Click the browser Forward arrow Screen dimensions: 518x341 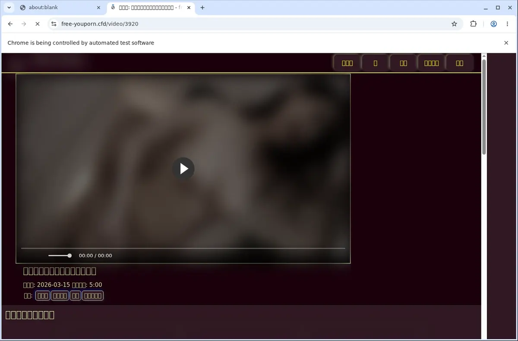24,24
